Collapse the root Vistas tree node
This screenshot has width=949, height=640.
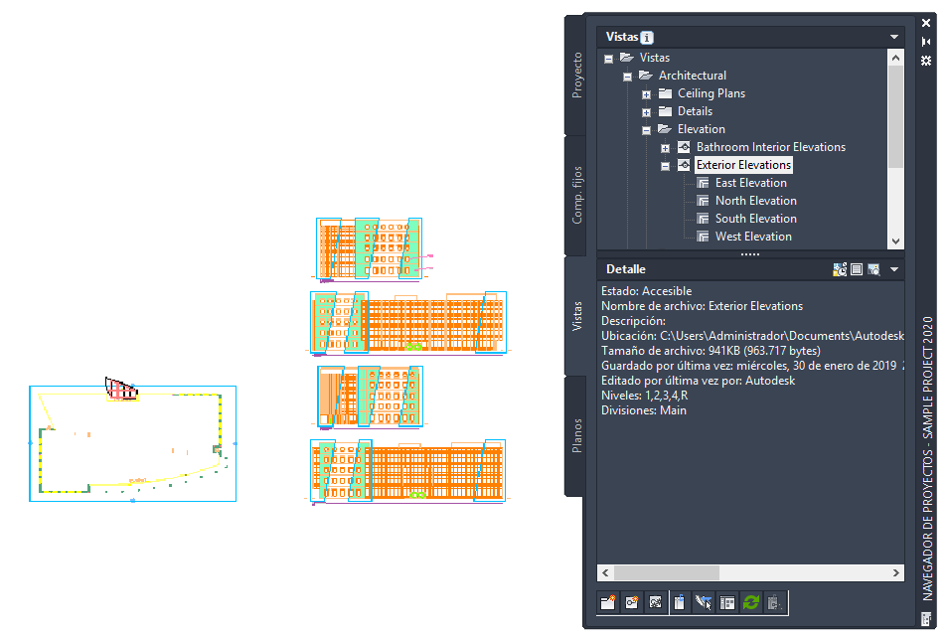[609, 59]
